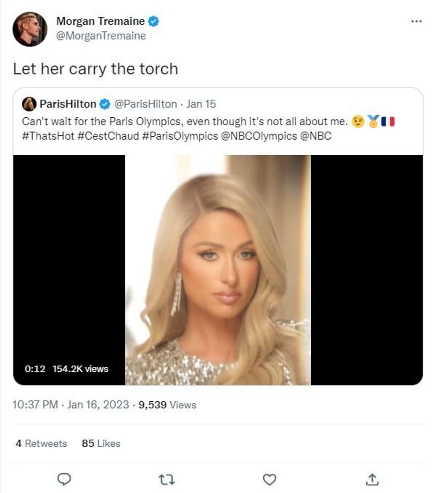This screenshot has width=432, height=493.
Task: Open the #ParisOlympics hashtag
Action: (x=180, y=136)
